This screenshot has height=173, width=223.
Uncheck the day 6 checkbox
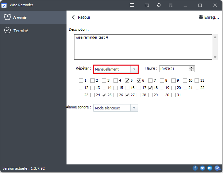click(x=139, y=81)
